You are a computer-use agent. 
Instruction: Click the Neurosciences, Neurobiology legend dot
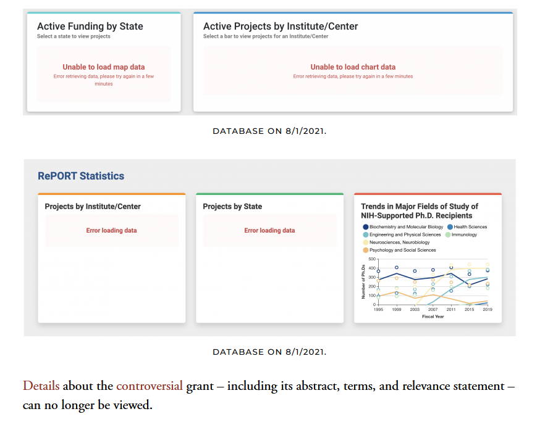365,242
